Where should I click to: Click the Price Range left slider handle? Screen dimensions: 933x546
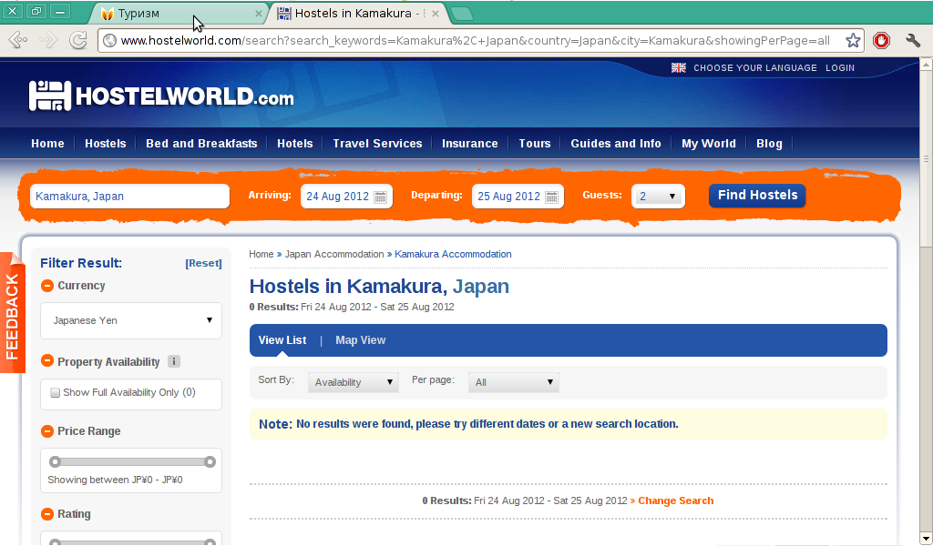[56, 461]
